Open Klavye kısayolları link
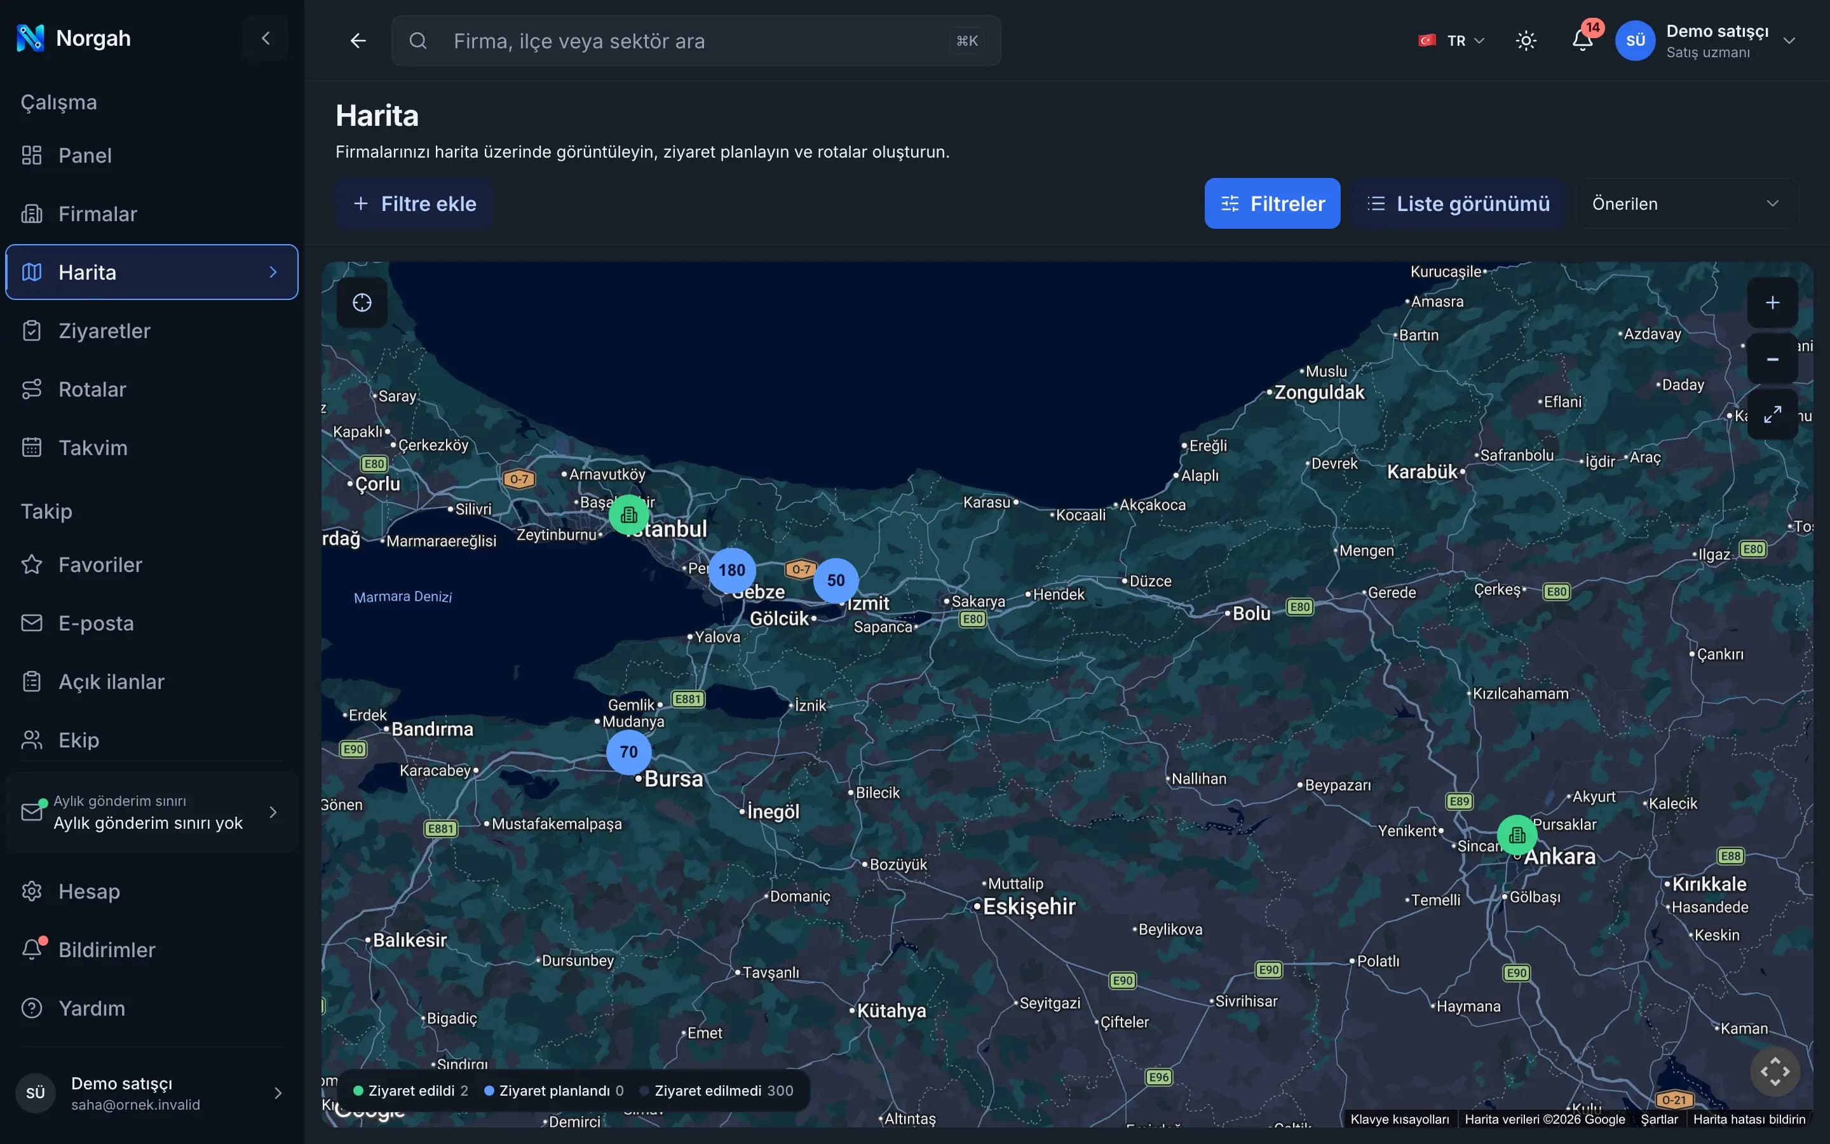The height and width of the screenshot is (1144, 1830). [x=1399, y=1119]
